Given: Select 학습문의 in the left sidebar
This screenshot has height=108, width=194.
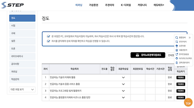Looking at the screenshot, I should [x=22, y=79].
